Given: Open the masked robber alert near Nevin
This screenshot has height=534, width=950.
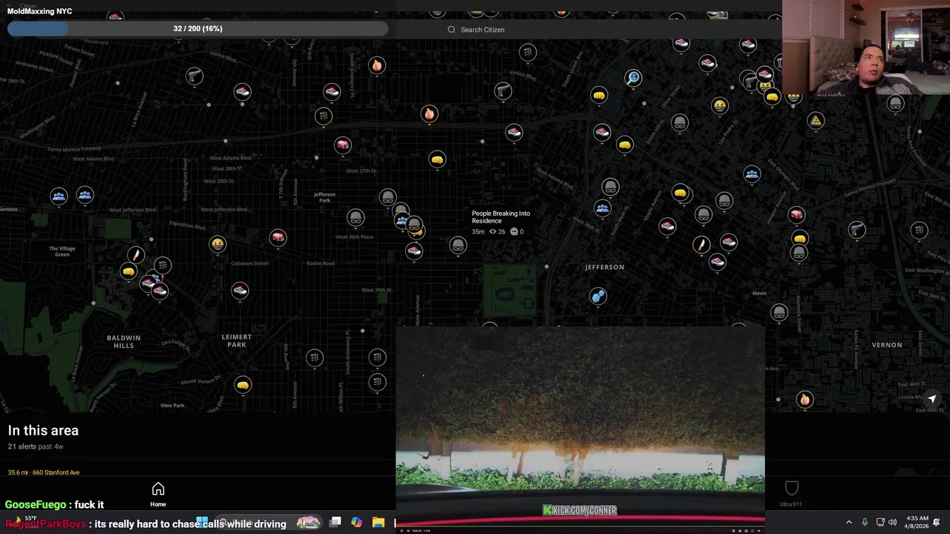Looking at the screenshot, I should click(x=779, y=313).
